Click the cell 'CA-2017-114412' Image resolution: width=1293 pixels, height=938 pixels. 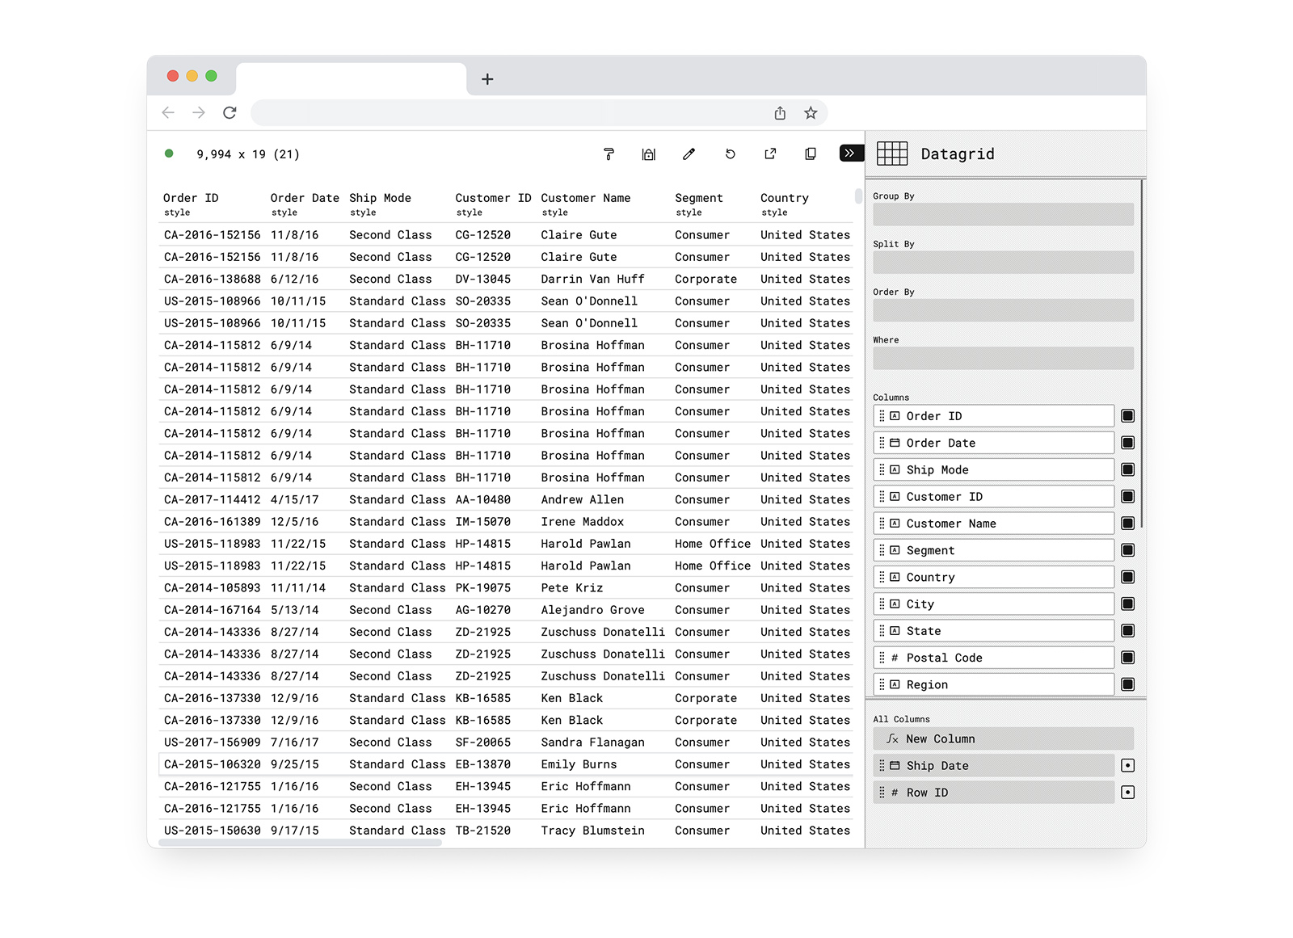coord(212,499)
